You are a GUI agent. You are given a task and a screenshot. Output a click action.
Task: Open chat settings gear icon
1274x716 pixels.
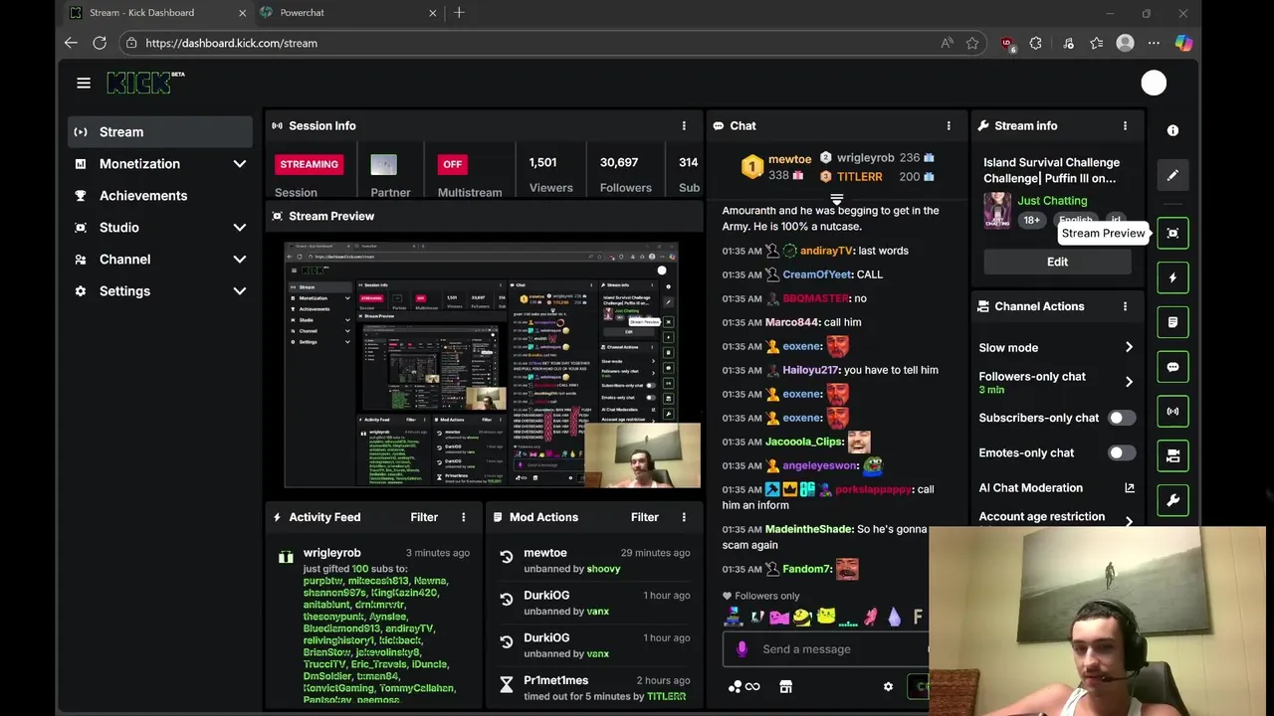(x=888, y=686)
